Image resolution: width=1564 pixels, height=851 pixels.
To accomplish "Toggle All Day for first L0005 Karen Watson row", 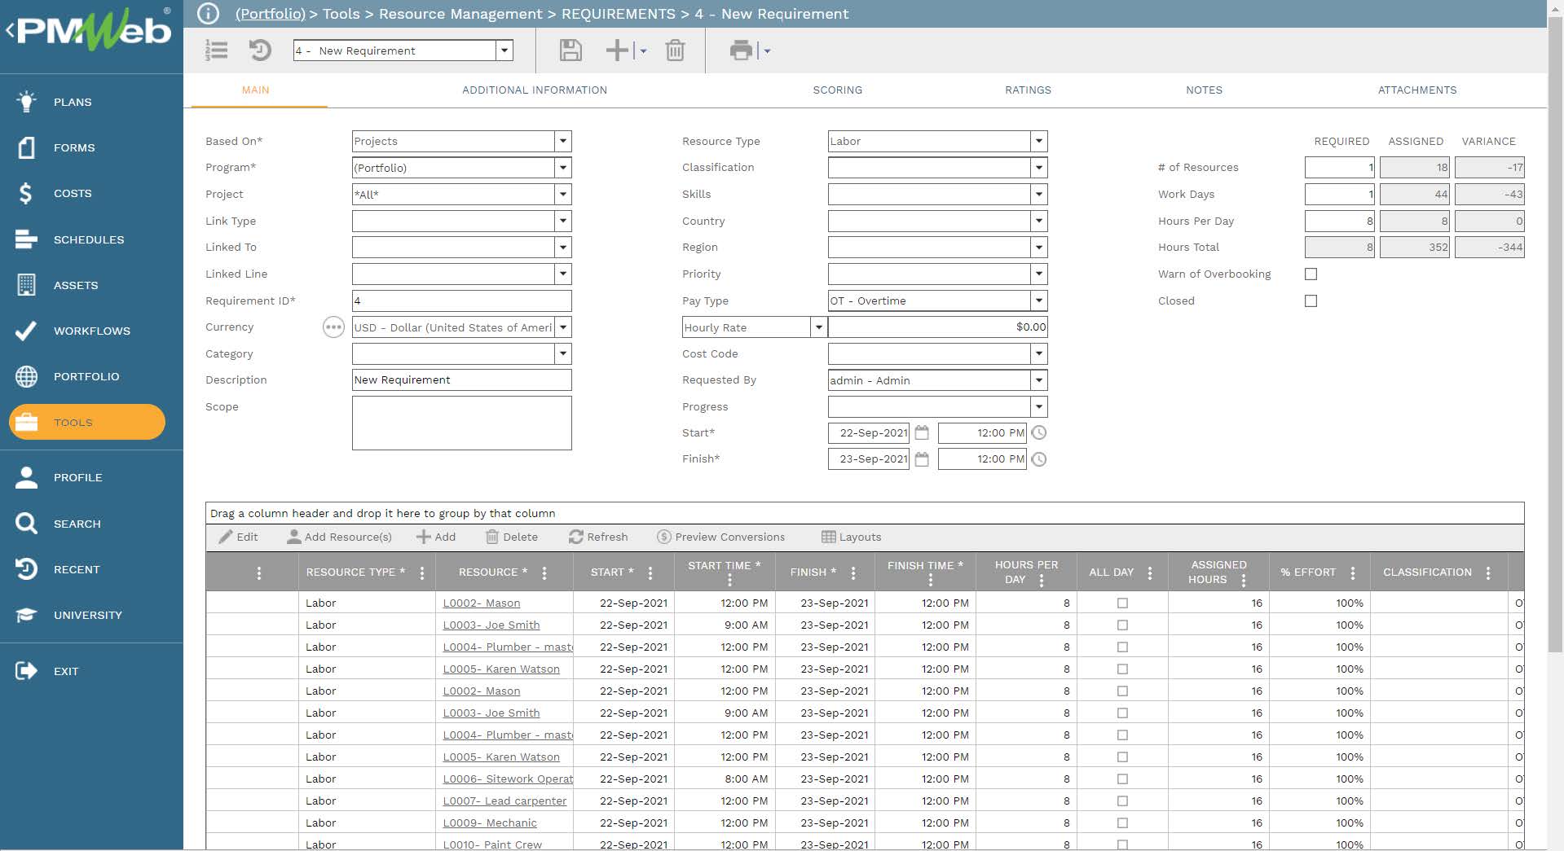I will [x=1122, y=669].
